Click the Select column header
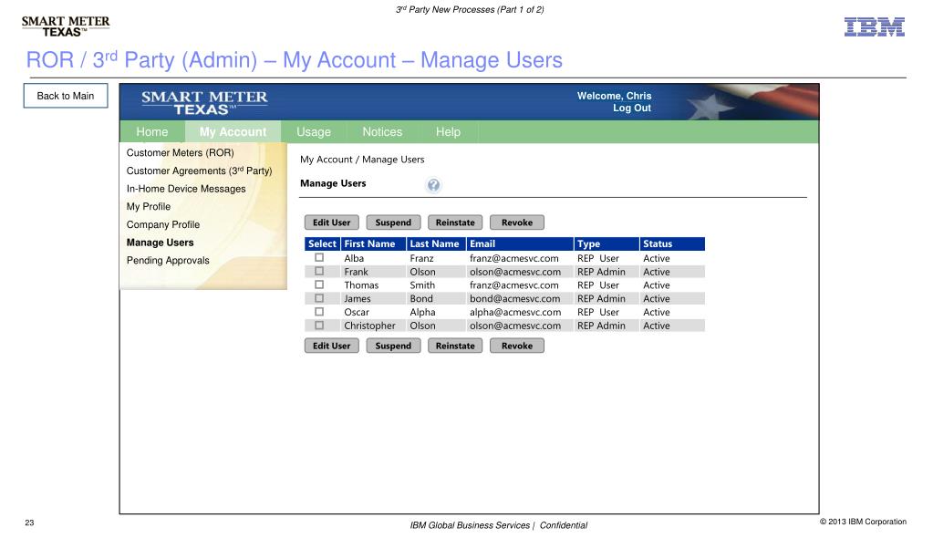This screenshot has width=933, height=538. (x=322, y=244)
